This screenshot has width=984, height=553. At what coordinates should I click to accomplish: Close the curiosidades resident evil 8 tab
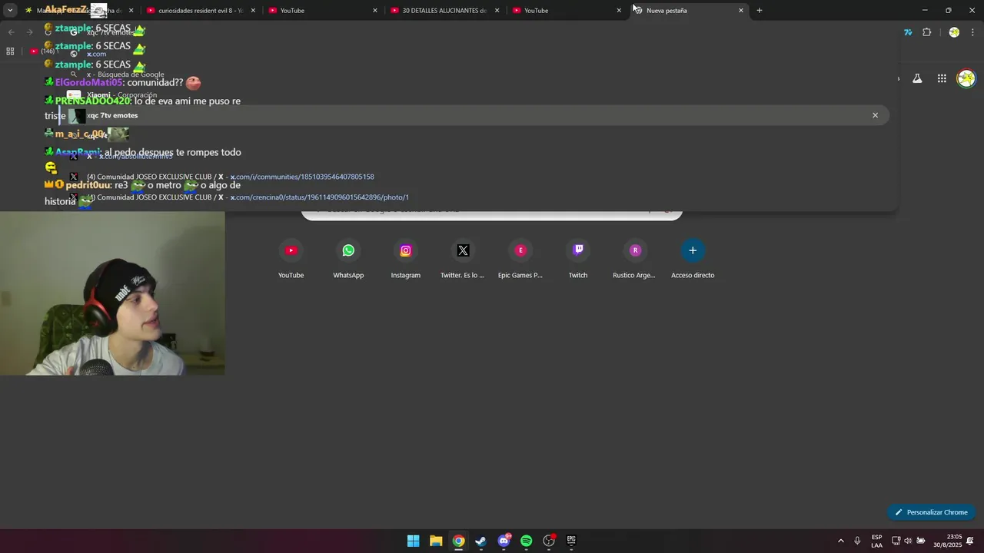pos(253,11)
